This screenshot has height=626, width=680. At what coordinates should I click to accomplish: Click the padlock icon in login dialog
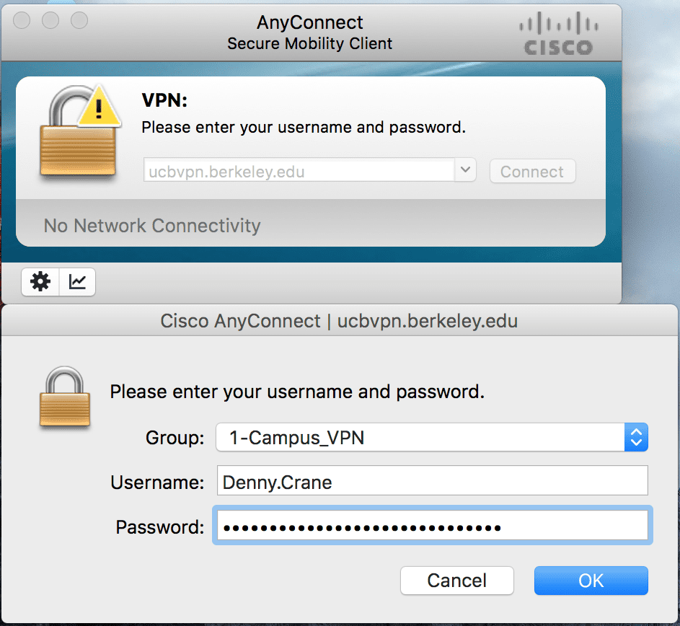(65, 397)
